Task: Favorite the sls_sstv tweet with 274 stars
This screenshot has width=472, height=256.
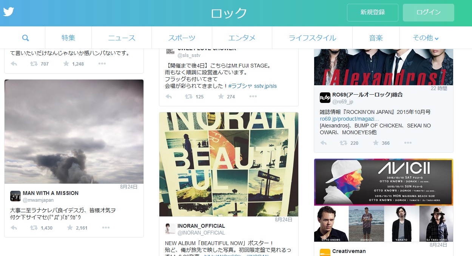Action: 221,97
